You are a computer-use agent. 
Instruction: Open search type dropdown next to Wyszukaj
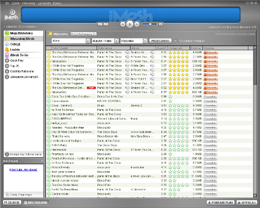tap(83, 34)
